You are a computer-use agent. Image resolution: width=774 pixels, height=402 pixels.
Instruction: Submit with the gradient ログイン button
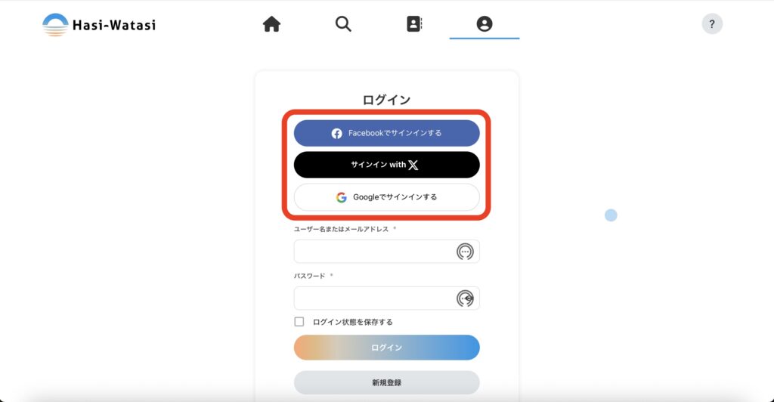tap(386, 348)
